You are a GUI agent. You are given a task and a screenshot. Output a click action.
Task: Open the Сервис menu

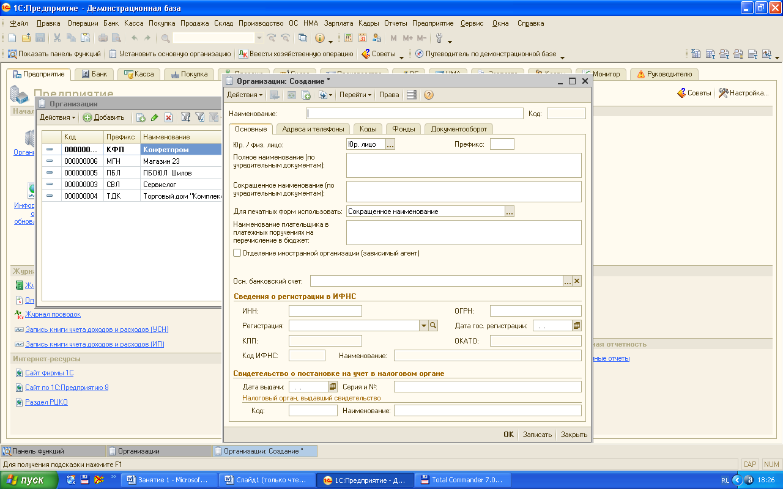(x=472, y=23)
